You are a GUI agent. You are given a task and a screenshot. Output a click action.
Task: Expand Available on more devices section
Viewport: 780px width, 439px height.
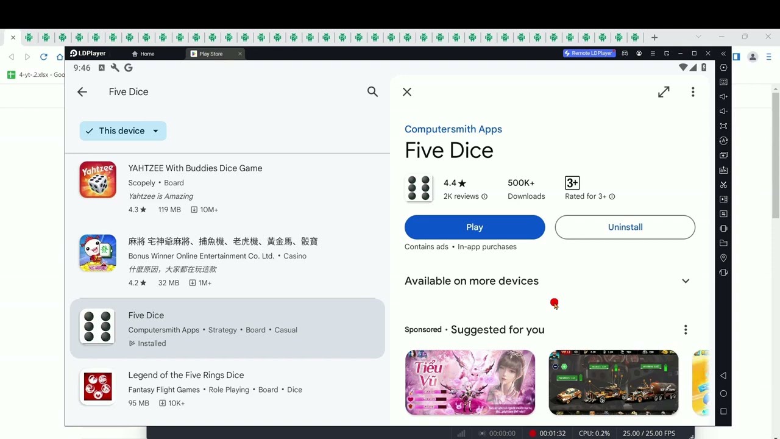point(686,281)
